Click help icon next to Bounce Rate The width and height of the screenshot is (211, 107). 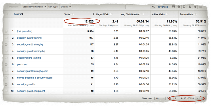(195, 14)
